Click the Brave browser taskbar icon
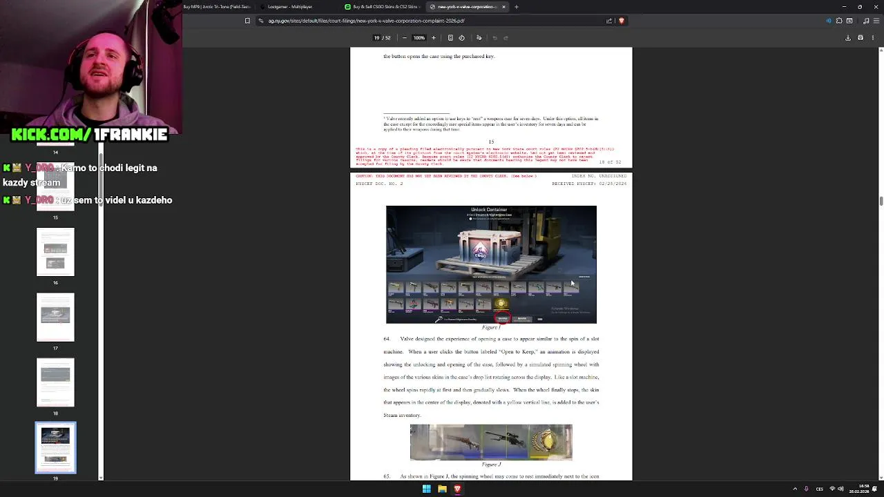The width and height of the screenshot is (884, 497). tap(457, 489)
